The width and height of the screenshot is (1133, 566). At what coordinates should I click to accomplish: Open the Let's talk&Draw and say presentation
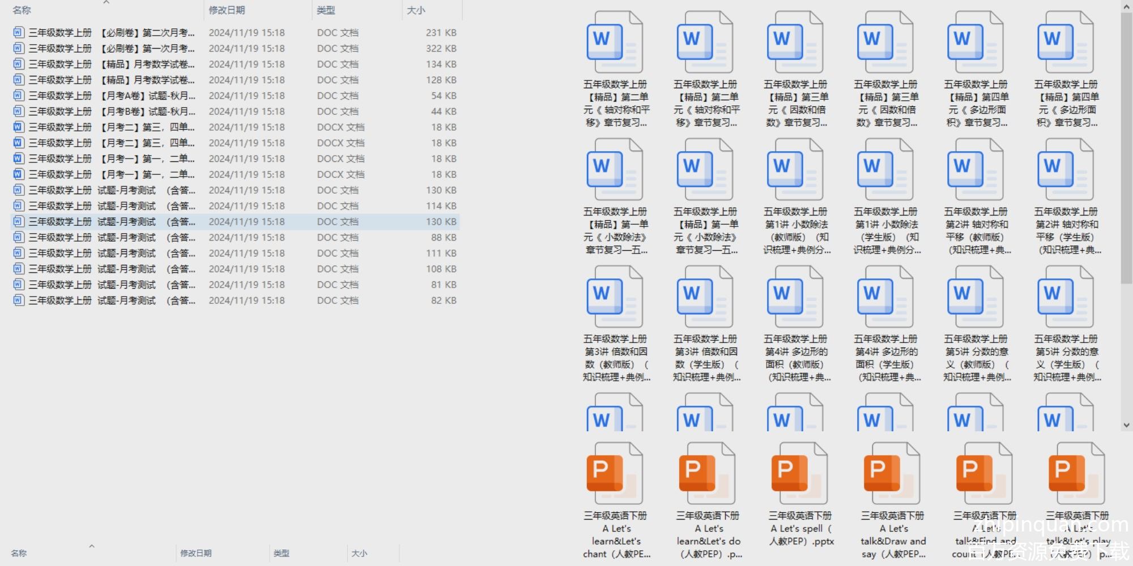click(892, 474)
